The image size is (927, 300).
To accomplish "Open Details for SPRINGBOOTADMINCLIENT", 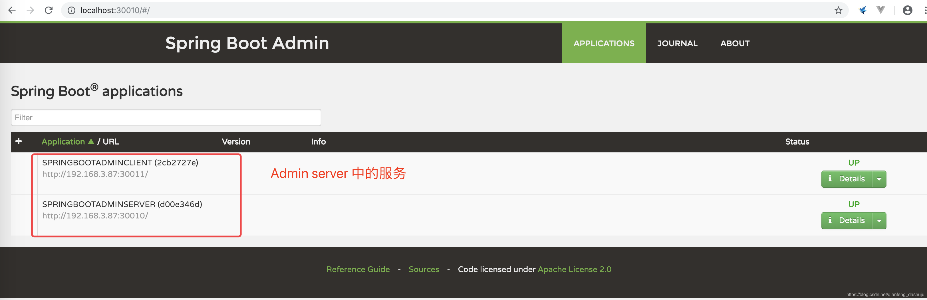I will click(x=847, y=179).
